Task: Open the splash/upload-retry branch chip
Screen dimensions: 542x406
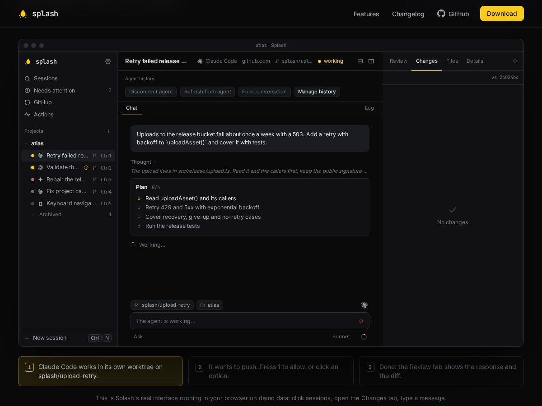Action: click(x=162, y=305)
